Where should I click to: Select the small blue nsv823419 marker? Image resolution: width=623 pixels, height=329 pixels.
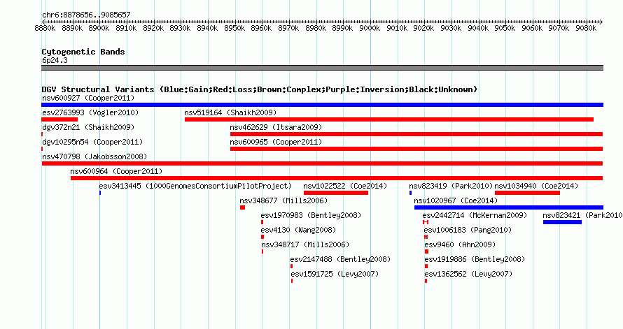click(410, 193)
